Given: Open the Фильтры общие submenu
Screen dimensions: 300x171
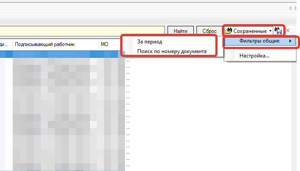Looking at the screenshot, I should 260,41.
